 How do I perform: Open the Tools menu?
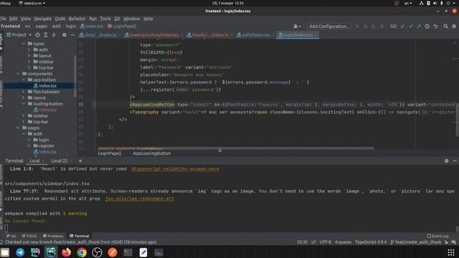[x=105, y=19]
